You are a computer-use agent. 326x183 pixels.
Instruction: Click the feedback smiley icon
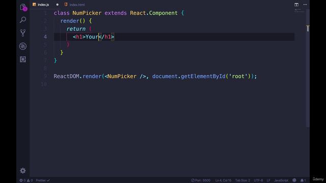tap(294, 180)
